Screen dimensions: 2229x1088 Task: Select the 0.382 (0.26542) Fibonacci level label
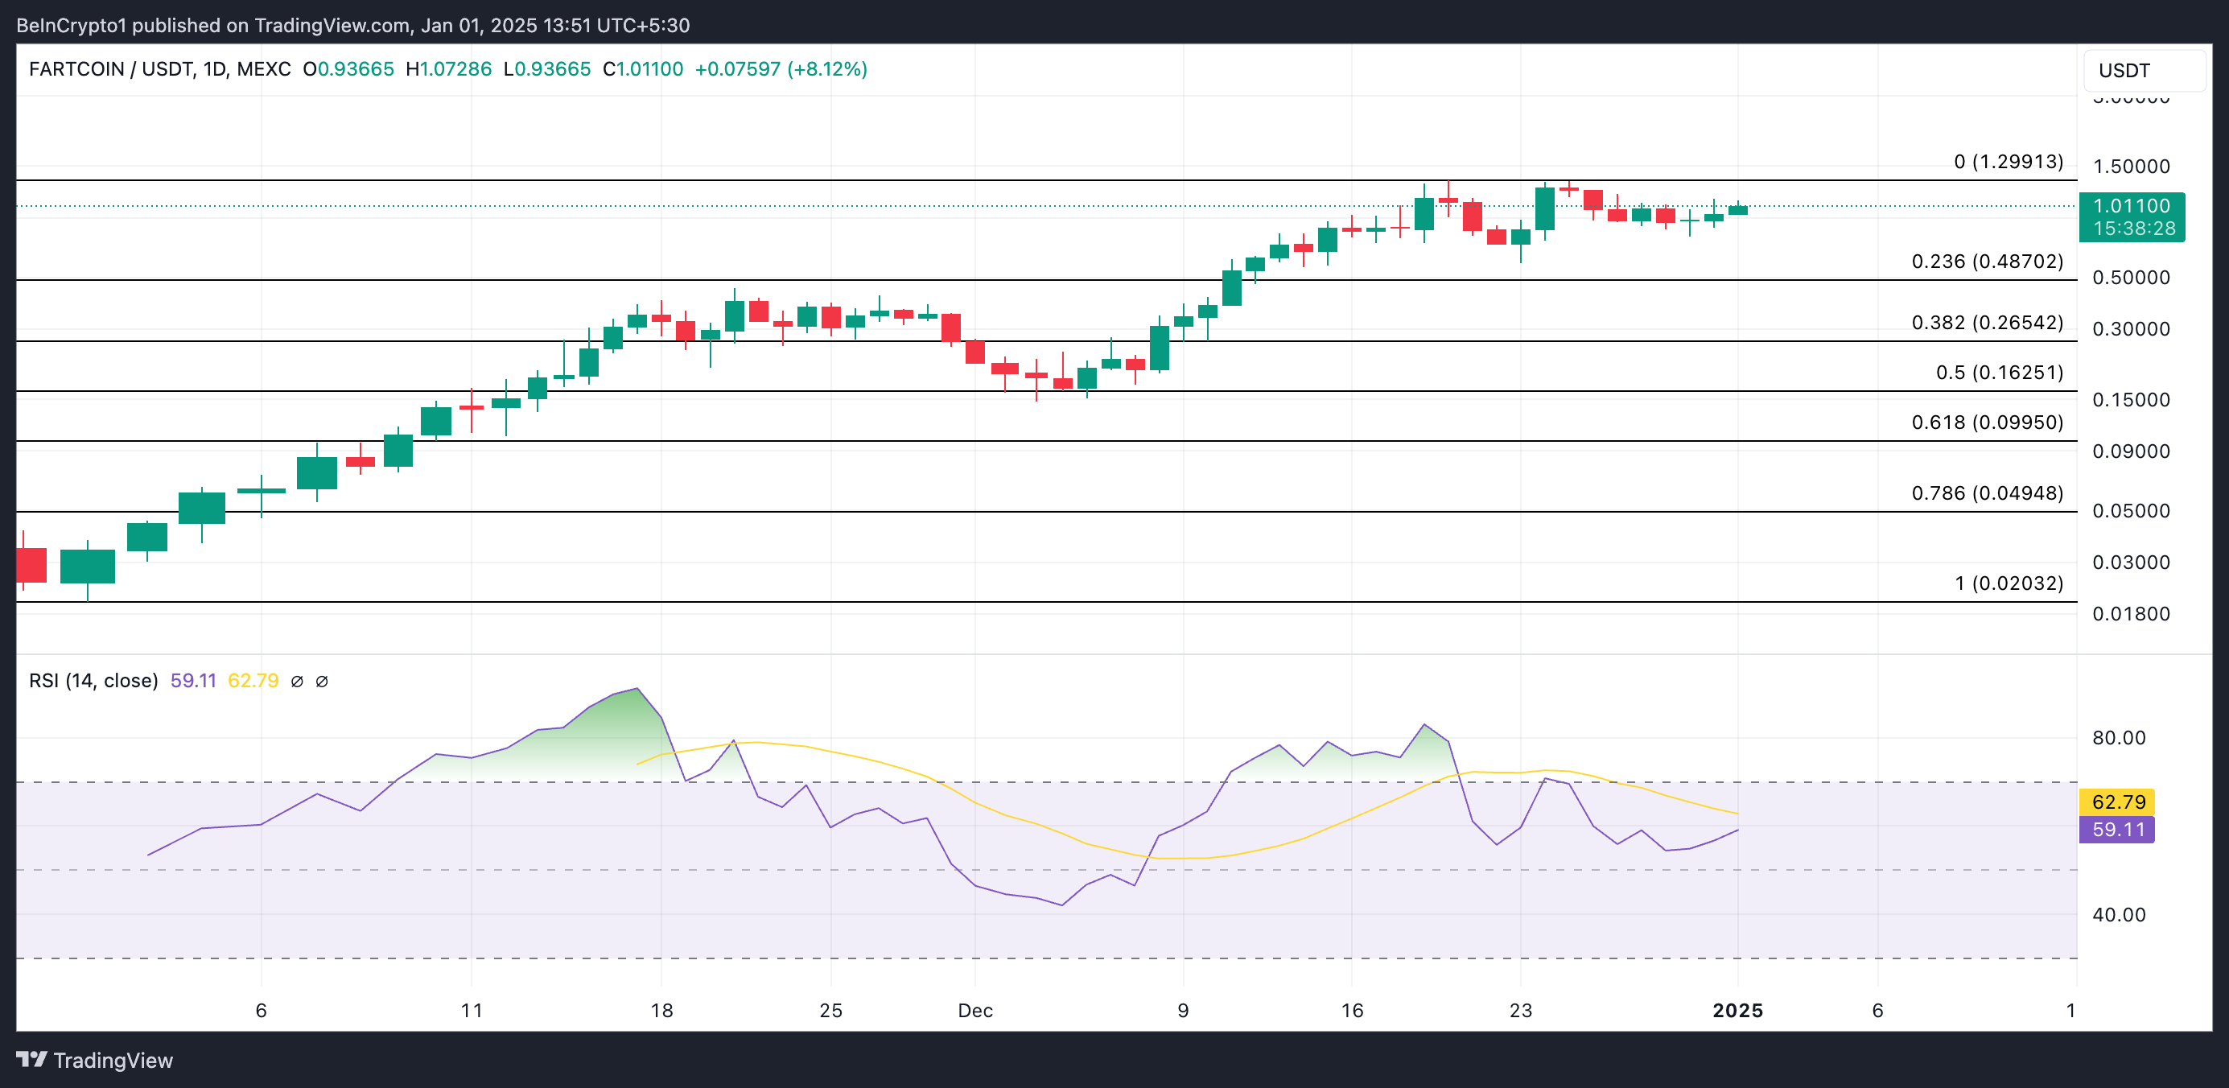1987,323
